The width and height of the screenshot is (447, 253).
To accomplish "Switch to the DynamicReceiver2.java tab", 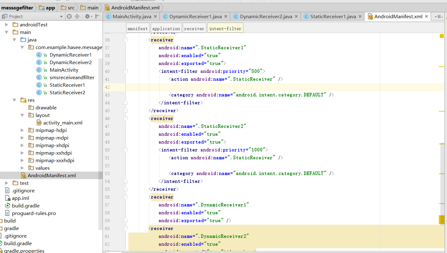I will [265, 17].
